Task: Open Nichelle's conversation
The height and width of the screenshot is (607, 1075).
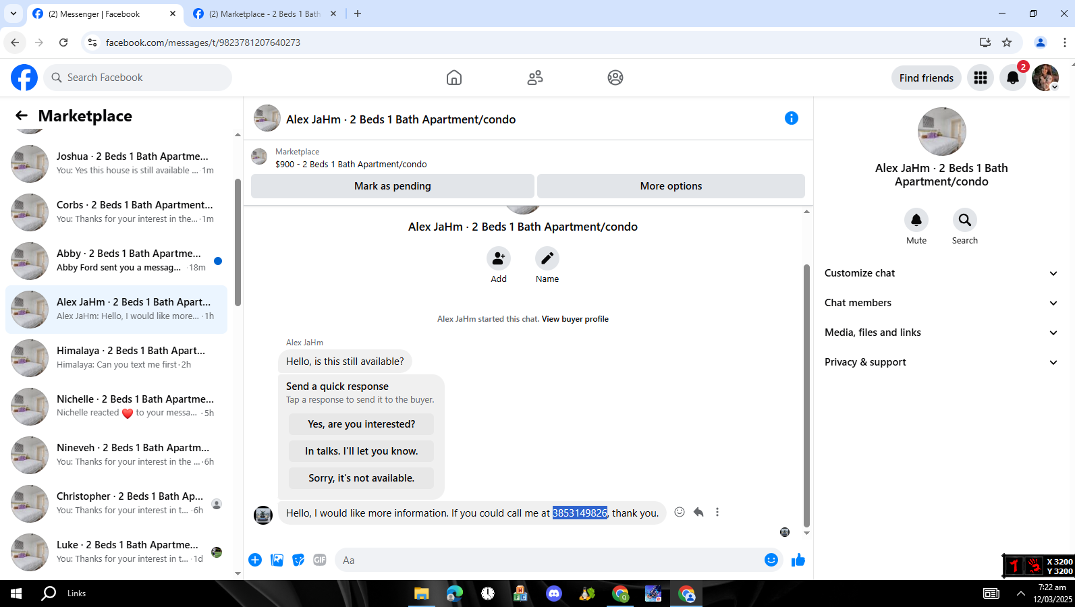Action: [116, 407]
